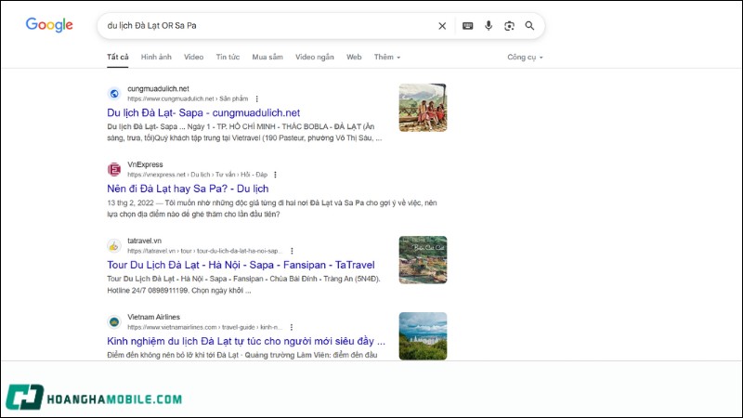Open the on-screen keyboard input tool
743x418 pixels.
click(x=468, y=26)
